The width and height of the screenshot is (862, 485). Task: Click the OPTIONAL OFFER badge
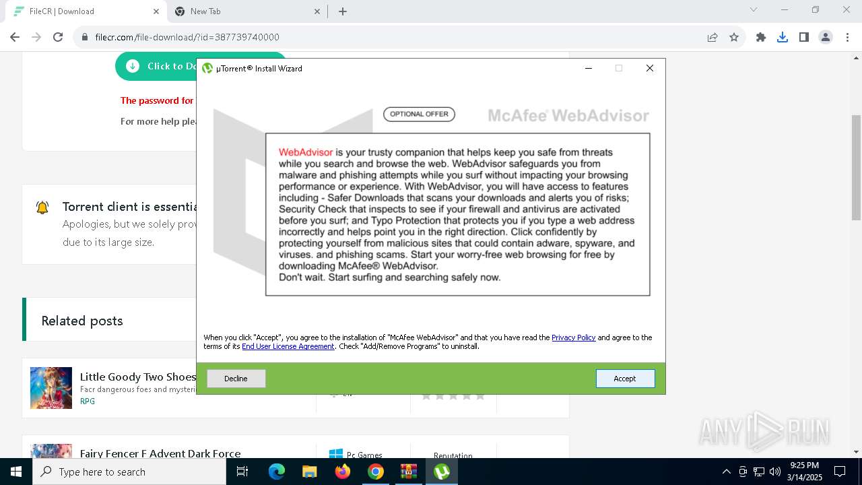(419, 114)
